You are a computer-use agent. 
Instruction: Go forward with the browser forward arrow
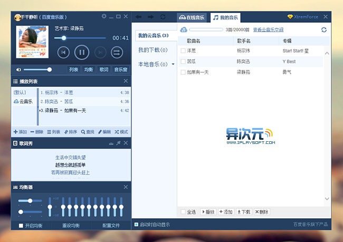click(150, 17)
